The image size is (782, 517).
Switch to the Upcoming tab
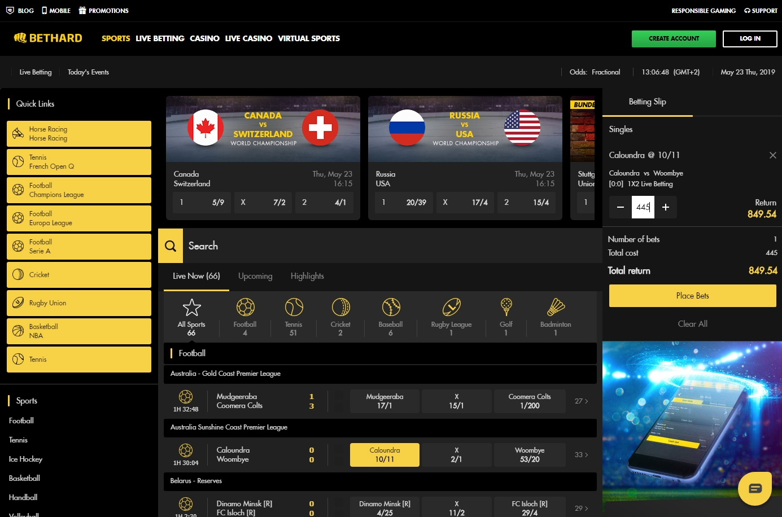click(255, 276)
